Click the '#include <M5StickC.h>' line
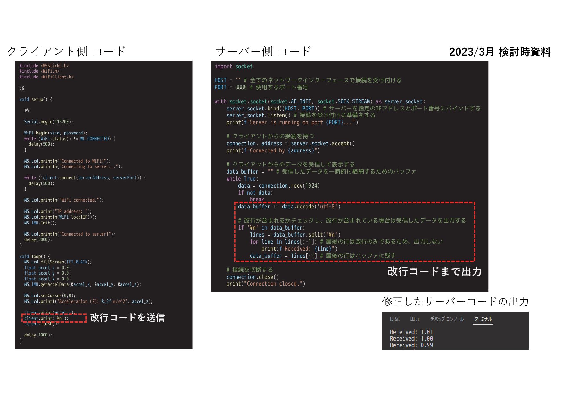 coord(44,66)
